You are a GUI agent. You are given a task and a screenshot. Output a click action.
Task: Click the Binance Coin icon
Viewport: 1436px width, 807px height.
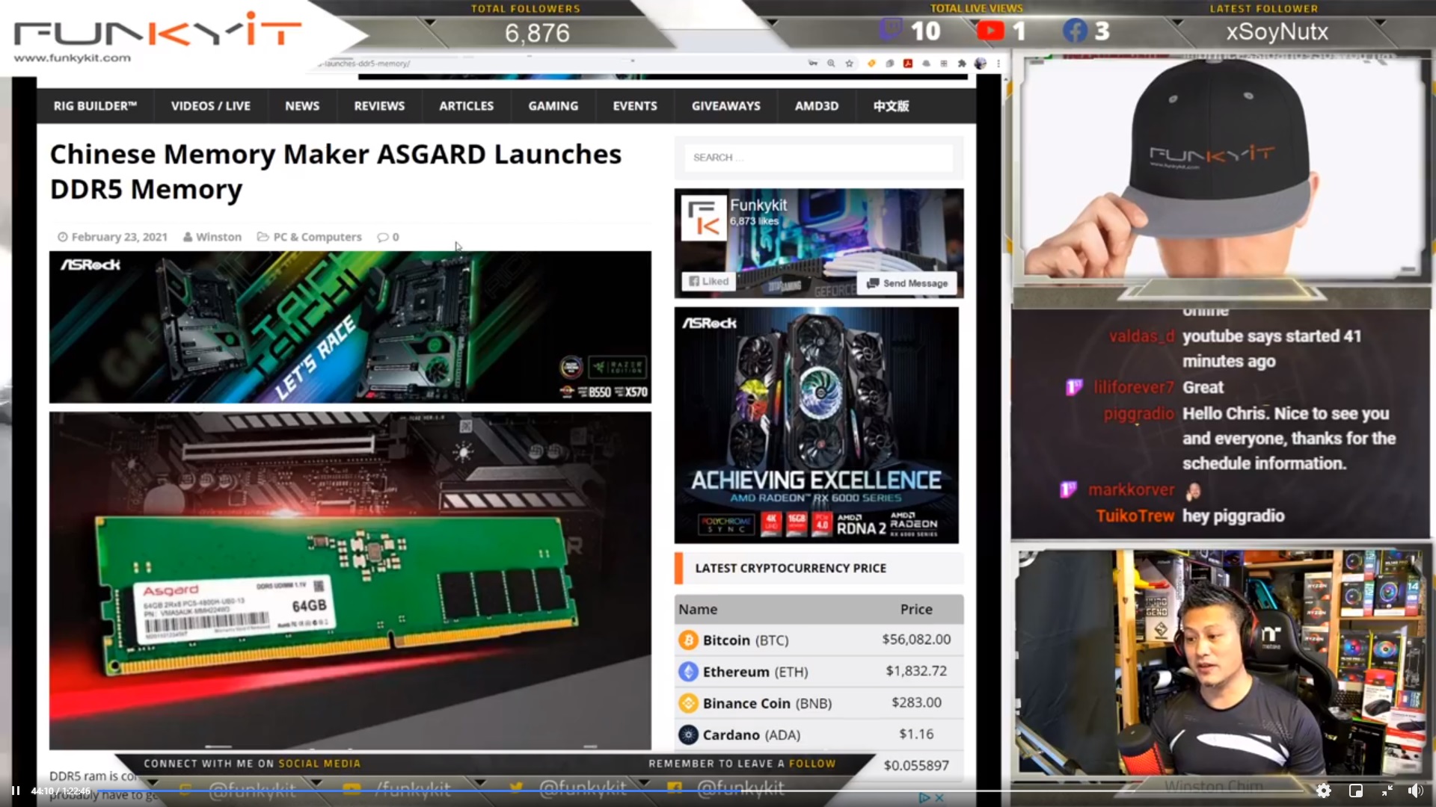pyautogui.click(x=688, y=703)
